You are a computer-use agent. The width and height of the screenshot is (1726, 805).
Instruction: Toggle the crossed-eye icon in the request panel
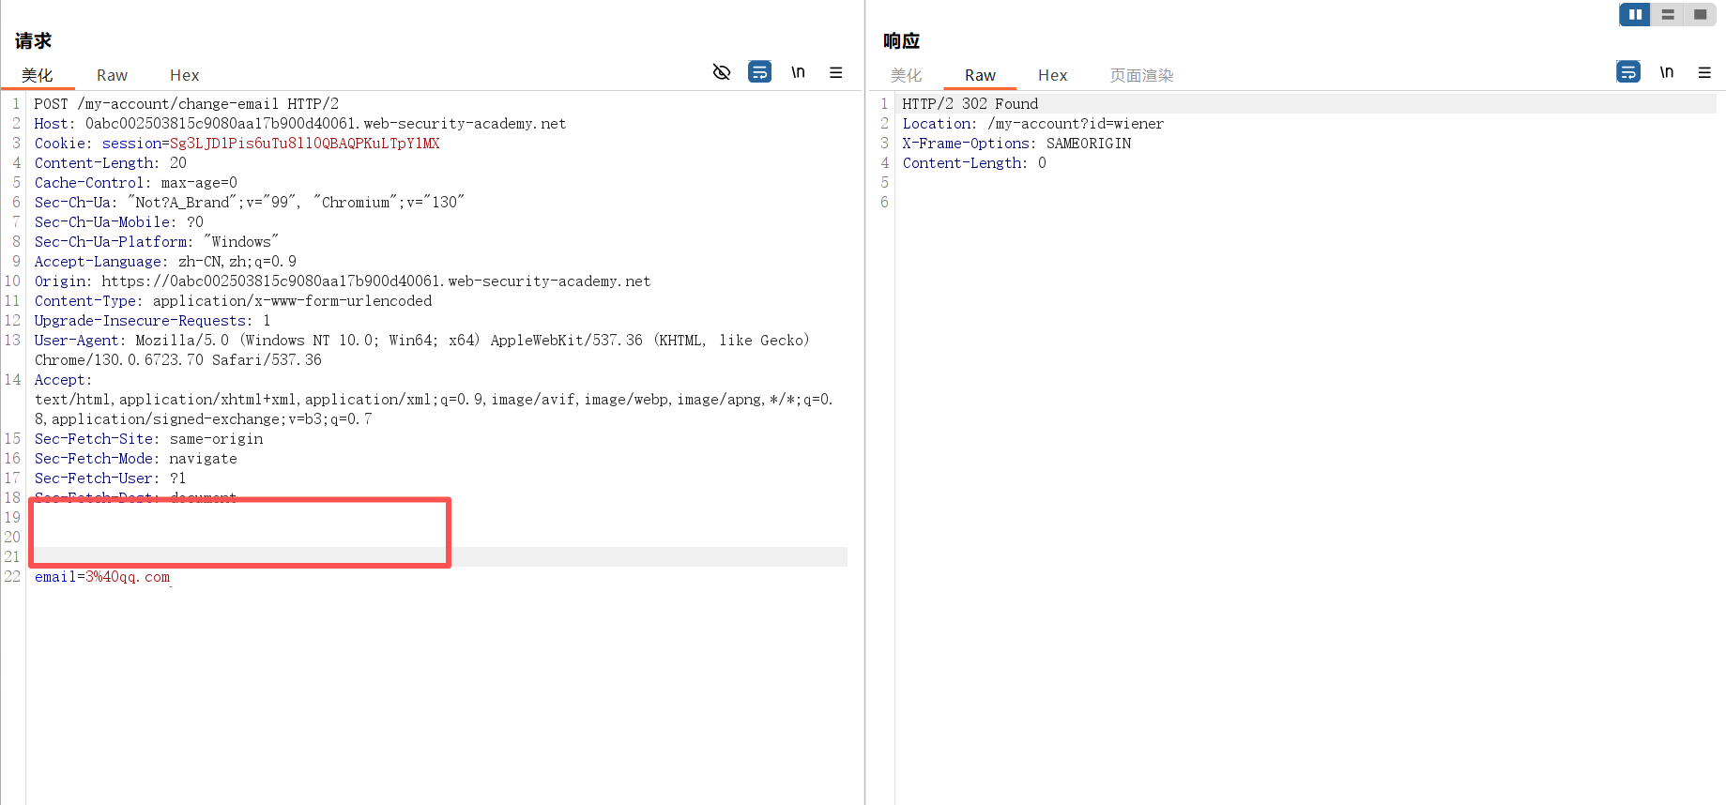(x=721, y=72)
